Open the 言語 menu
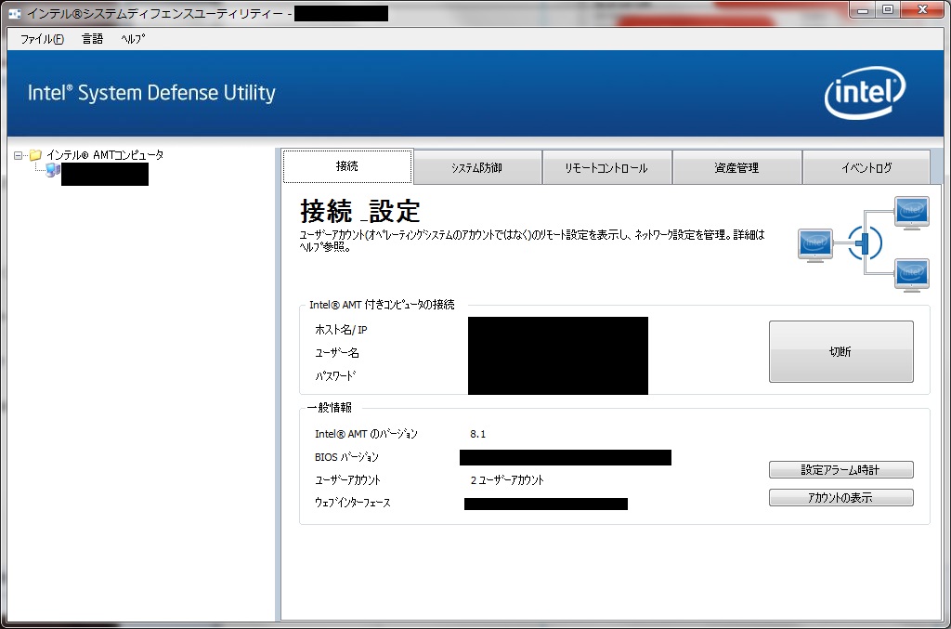The image size is (951, 629). [x=92, y=39]
